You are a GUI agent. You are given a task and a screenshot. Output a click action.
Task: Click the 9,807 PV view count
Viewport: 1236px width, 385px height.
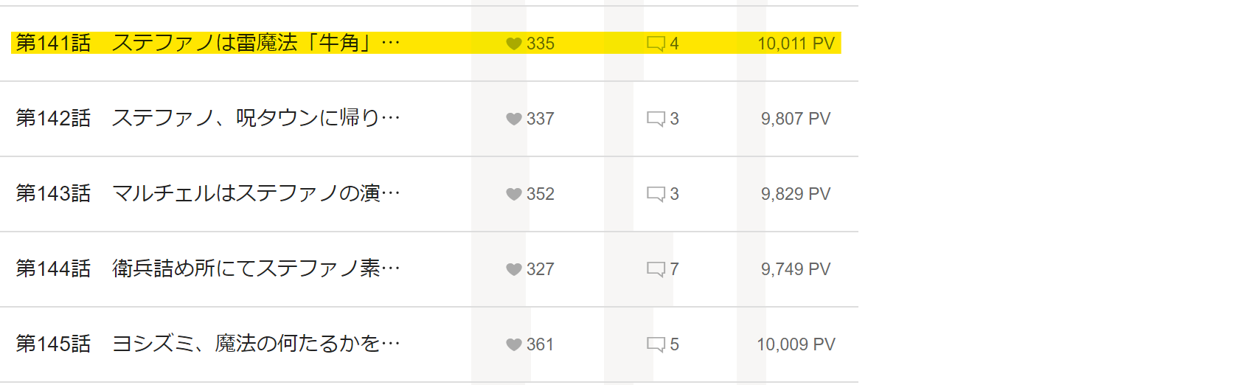(x=796, y=119)
